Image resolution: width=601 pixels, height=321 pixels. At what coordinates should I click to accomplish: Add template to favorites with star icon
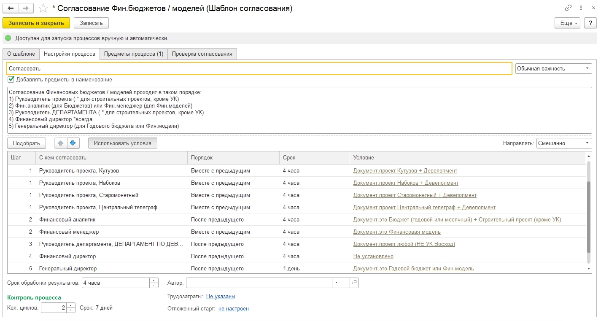coord(43,8)
